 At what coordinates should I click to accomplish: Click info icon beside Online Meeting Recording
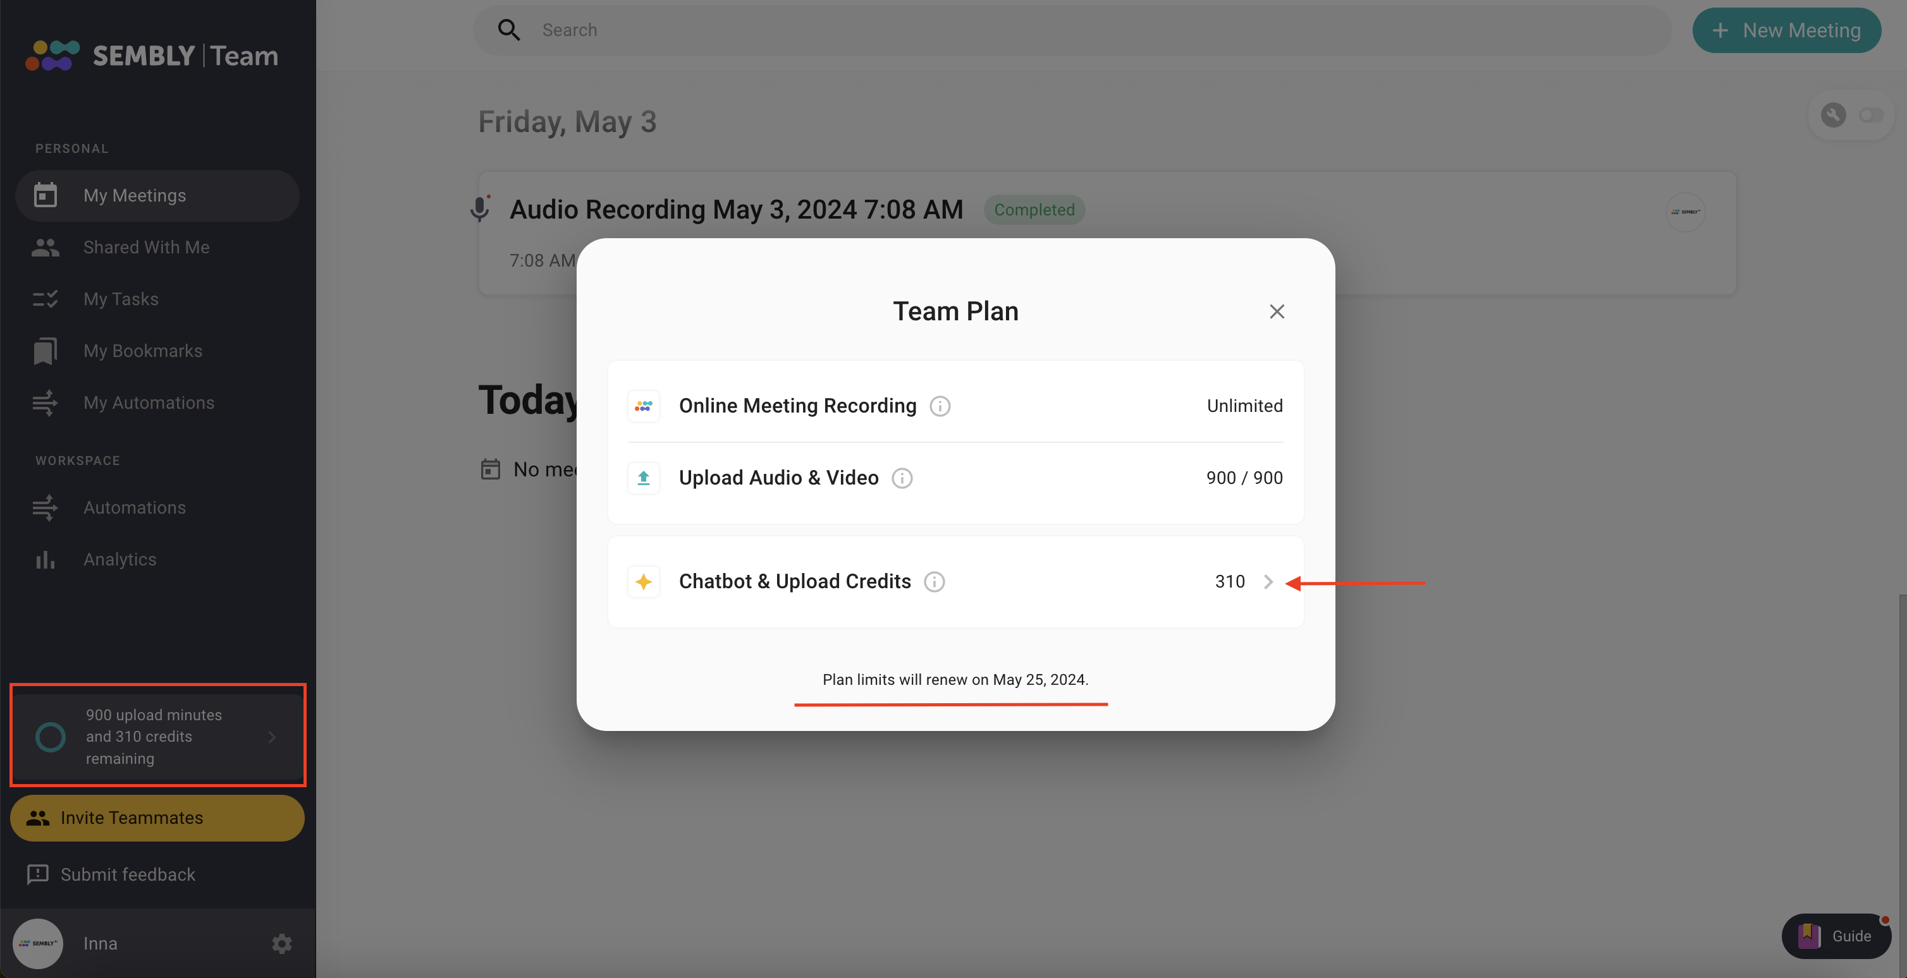pyautogui.click(x=940, y=406)
